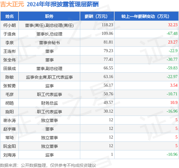Click change value 3.54
Screen dimensions: 179x168
[x=174, y=85]
